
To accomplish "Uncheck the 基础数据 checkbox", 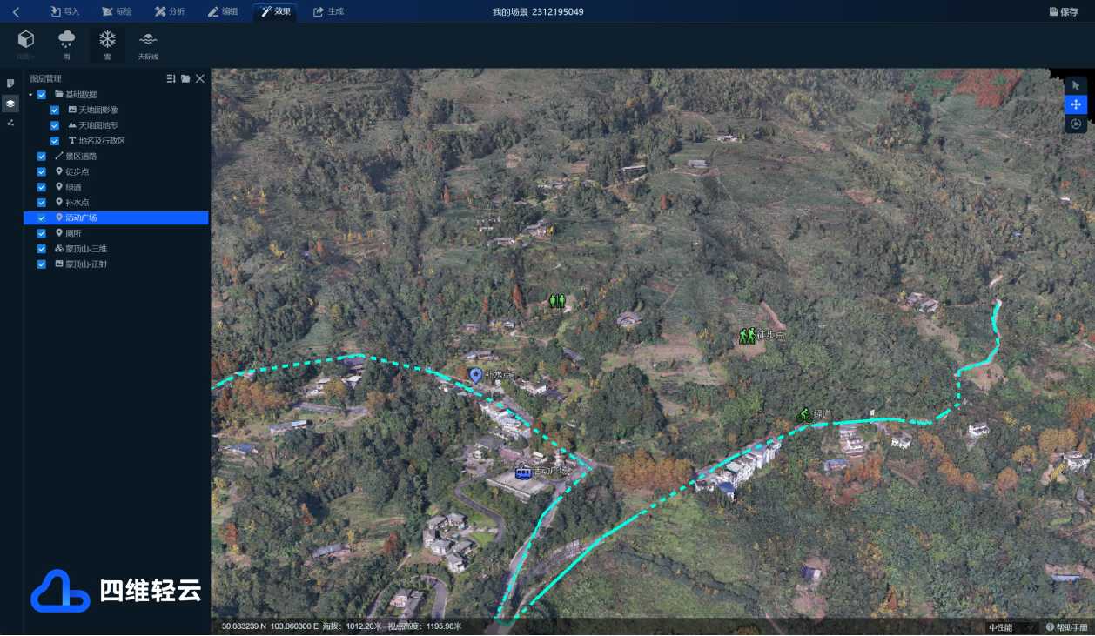I will pyautogui.click(x=41, y=94).
